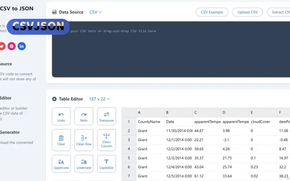Click the cell with value 16.97

[284, 158]
